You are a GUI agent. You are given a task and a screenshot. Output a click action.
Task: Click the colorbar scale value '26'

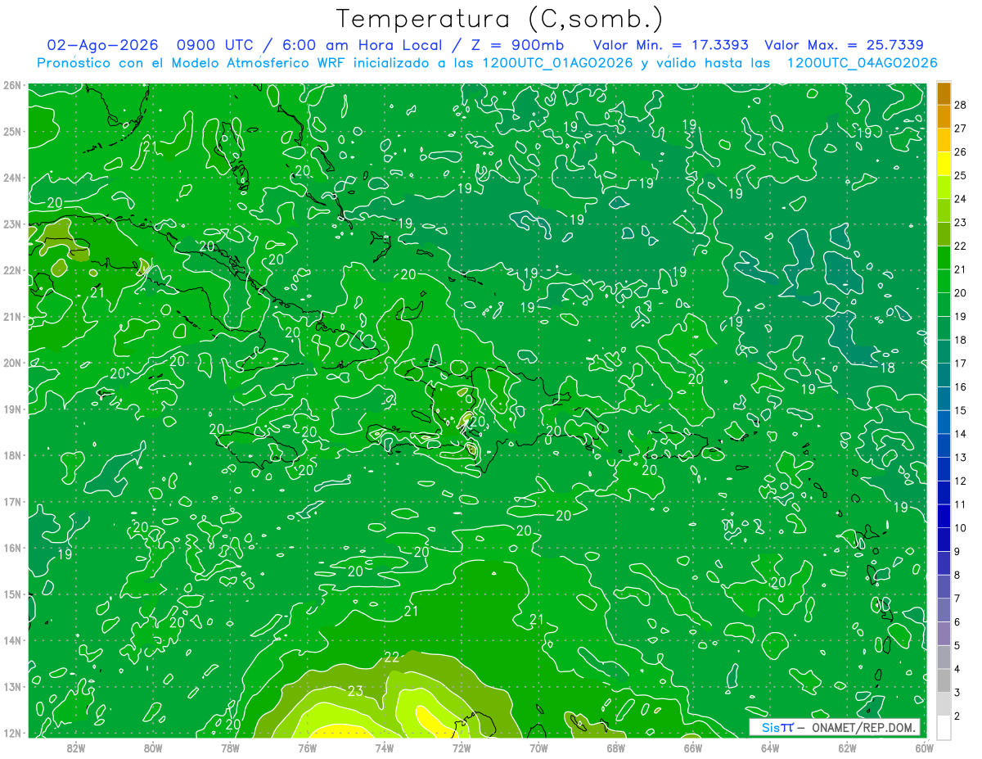tap(961, 152)
